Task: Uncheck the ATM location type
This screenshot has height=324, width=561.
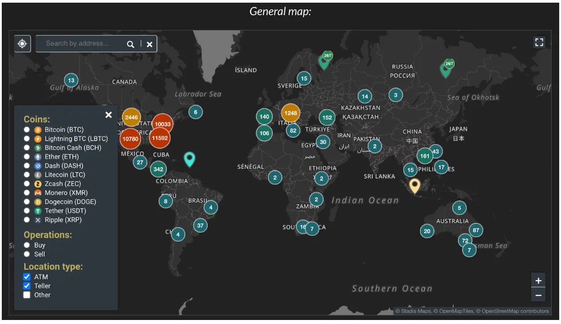Action: tap(27, 276)
